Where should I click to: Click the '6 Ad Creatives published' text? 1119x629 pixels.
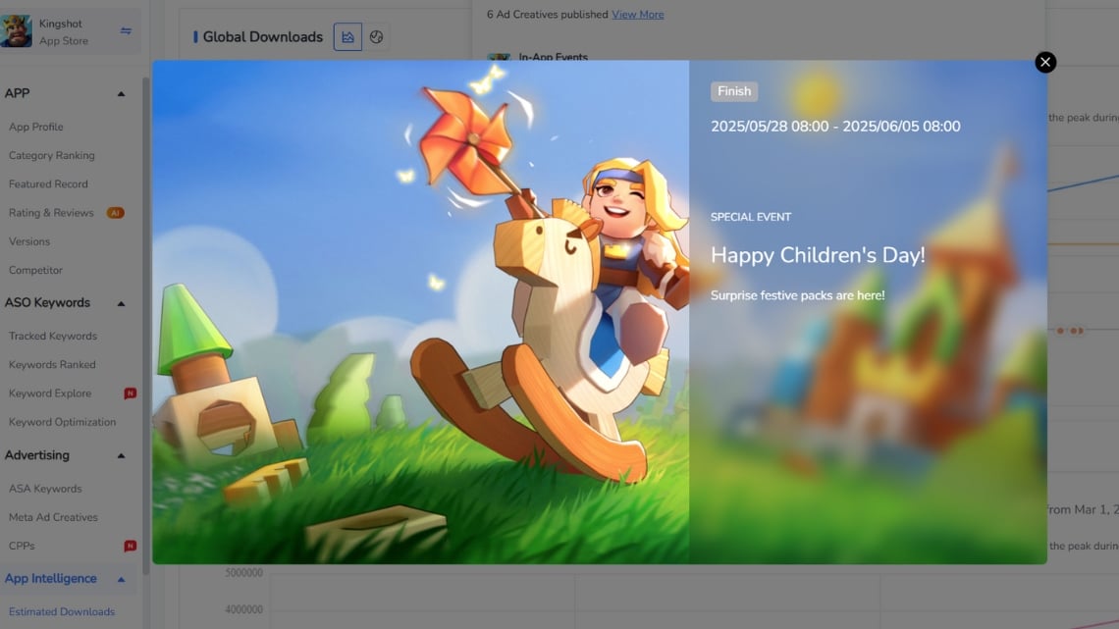coord(548,15)
